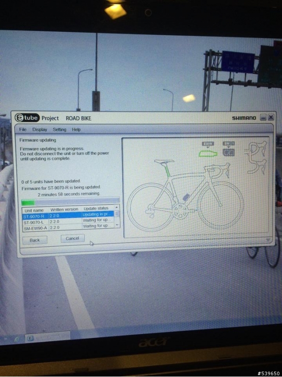Open the Display menu

coord(40,129)
